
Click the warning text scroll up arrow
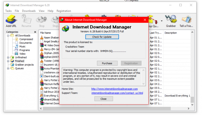[143, 70]
